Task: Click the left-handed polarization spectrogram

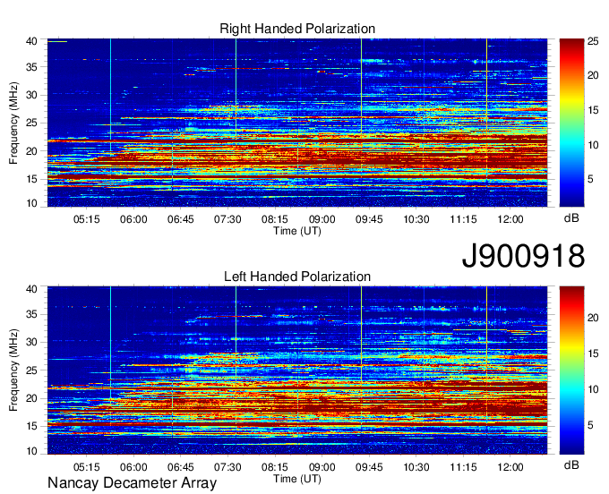Action: coord(297,370)
